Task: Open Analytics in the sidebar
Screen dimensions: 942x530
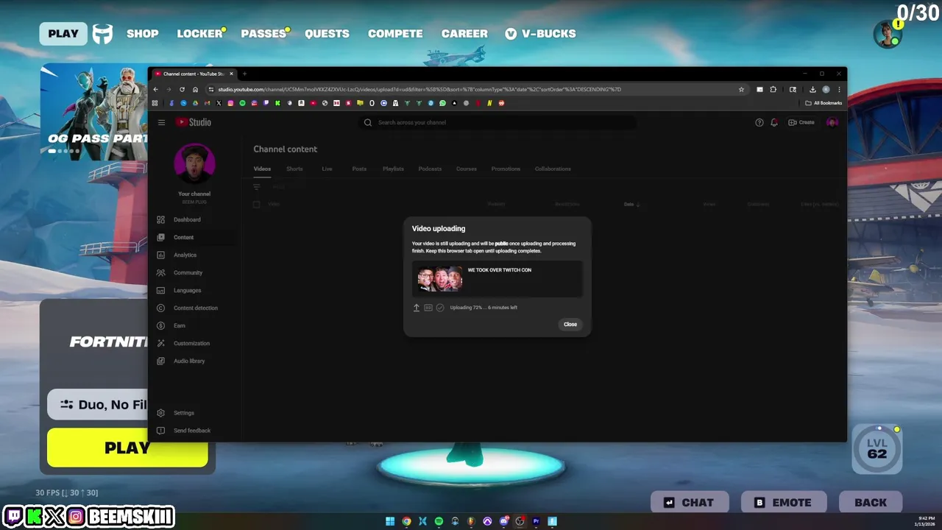Action: [x=185, y=255]
